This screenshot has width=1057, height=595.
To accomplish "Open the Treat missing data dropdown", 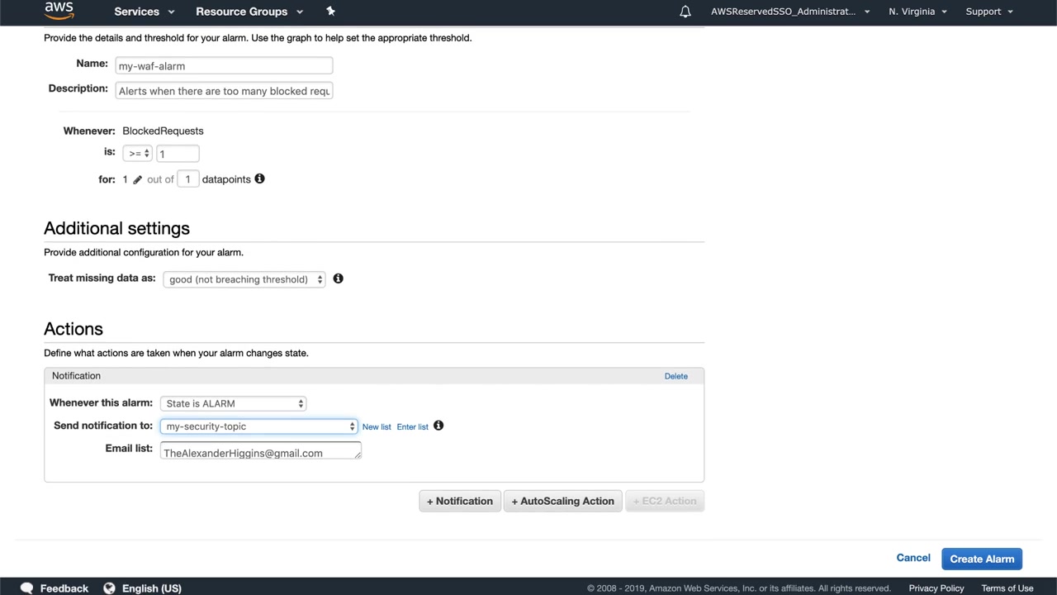I will point(244,279).
